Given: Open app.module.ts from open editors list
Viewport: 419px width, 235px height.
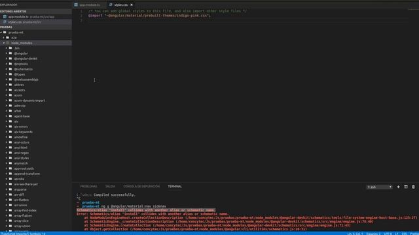Looking at the screenshot, I should click(36, 16).
